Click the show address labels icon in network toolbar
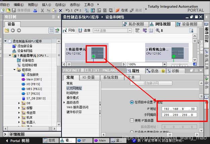This screenshot has height=144, width=210. pyautogui.click(x=145, y=30)
